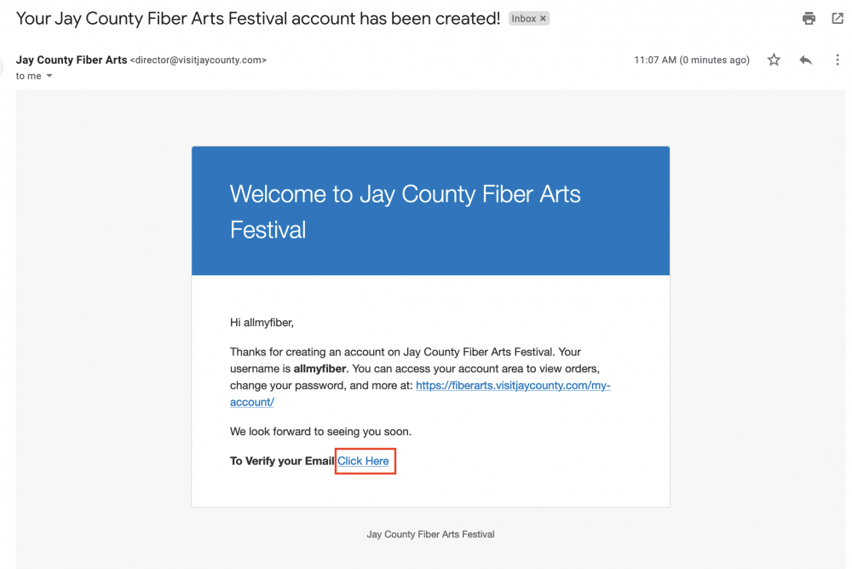852x569 pixels.
Task: Click the email subject heading
Action: [258, 19]
